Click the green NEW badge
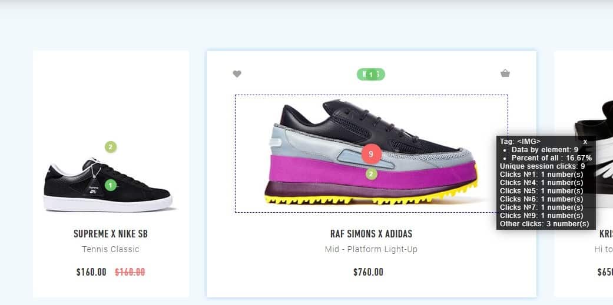Image resolution: width=613 pixels, height=305 pixels. (x=370, y=74)
